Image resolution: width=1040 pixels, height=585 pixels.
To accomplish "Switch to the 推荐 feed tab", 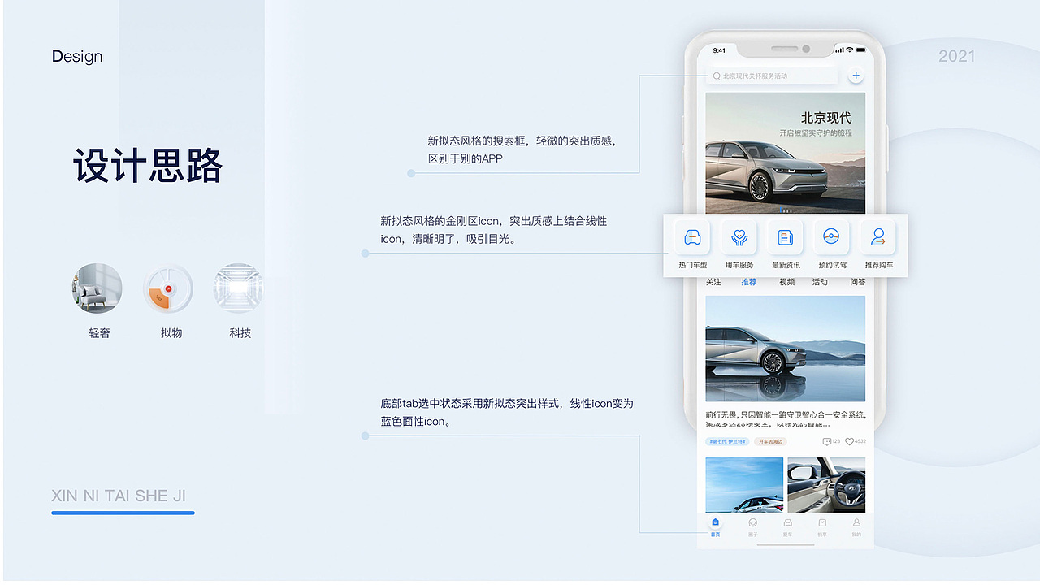I will point(748,282).
